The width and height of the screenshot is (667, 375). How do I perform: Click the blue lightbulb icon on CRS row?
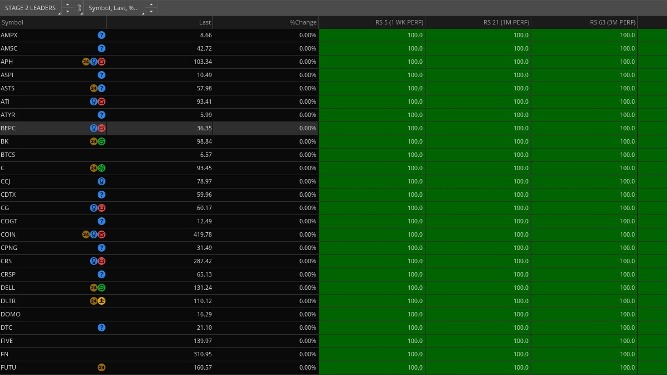coord(94,261)
